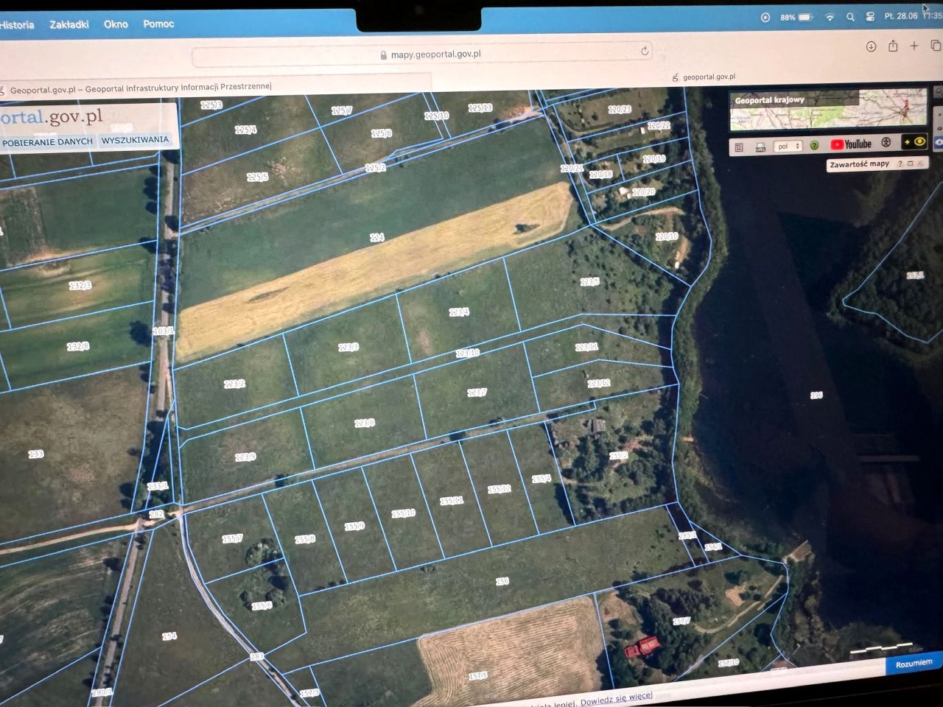This screenshot has height=707, width=943.
Task: Select parcel label 120/23
Action: click(x=620, y=110)
